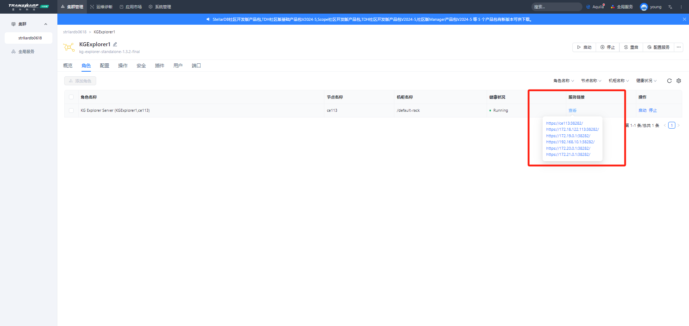The image size is (689, 326).
Task: Click 停止 in the role row
Action: click(x=653, y=110)
